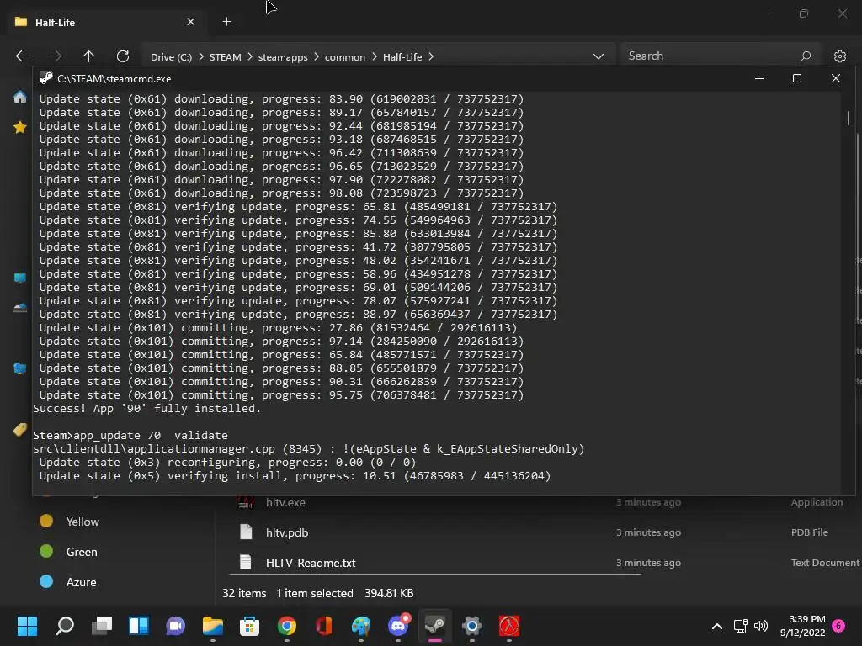The height and width of the screenshot is (646, 862).
Task: Expand the address bar history dropdown
Action: [x=599, y=56]
